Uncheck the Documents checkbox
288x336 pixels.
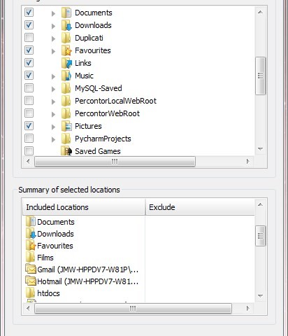pyautogui.click(x=29, y=13)
